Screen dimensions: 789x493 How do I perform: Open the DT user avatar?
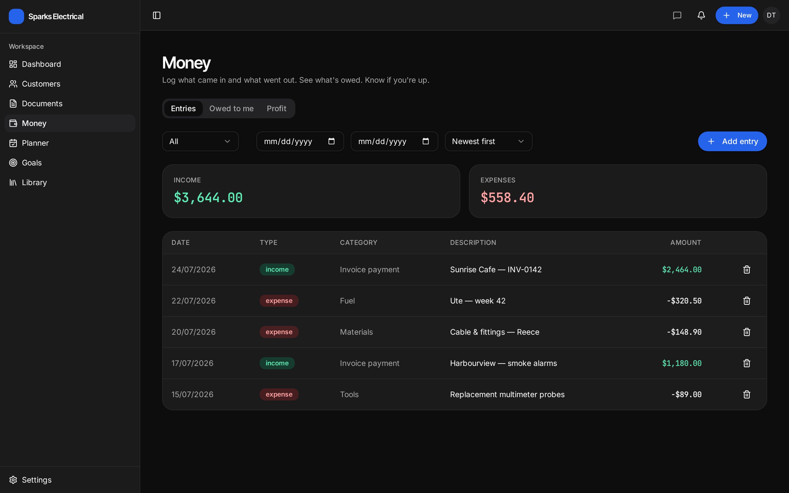[x=771, y=15]
